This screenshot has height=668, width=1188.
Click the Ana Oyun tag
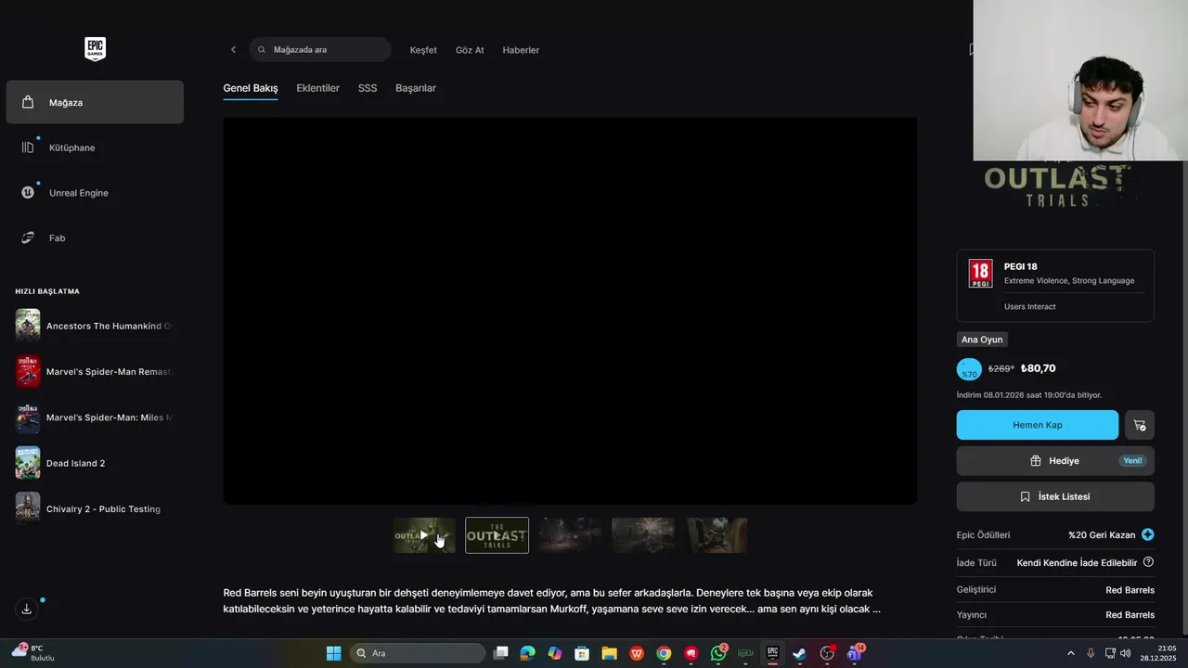point(982,340)
